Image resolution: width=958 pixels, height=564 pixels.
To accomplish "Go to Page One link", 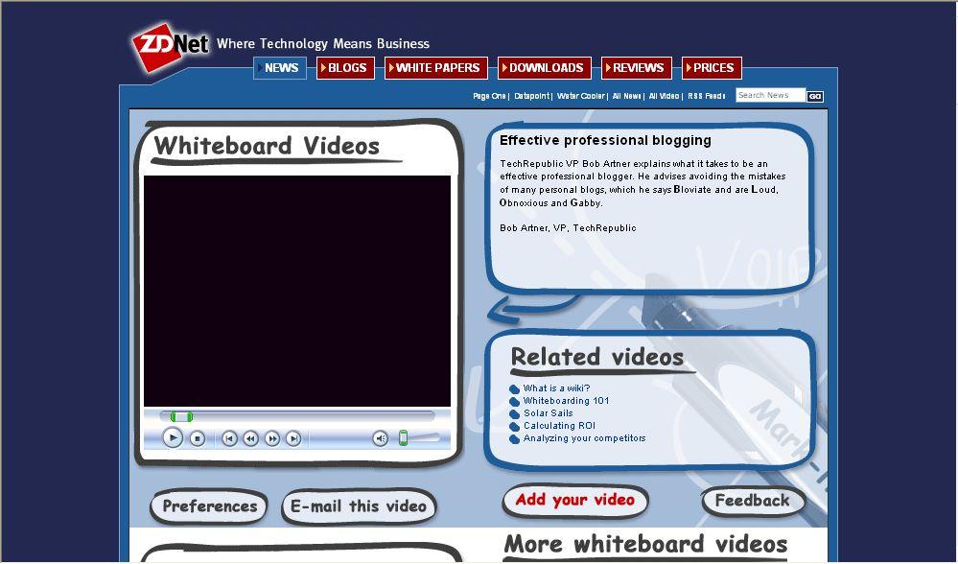I will pos(489,96).
